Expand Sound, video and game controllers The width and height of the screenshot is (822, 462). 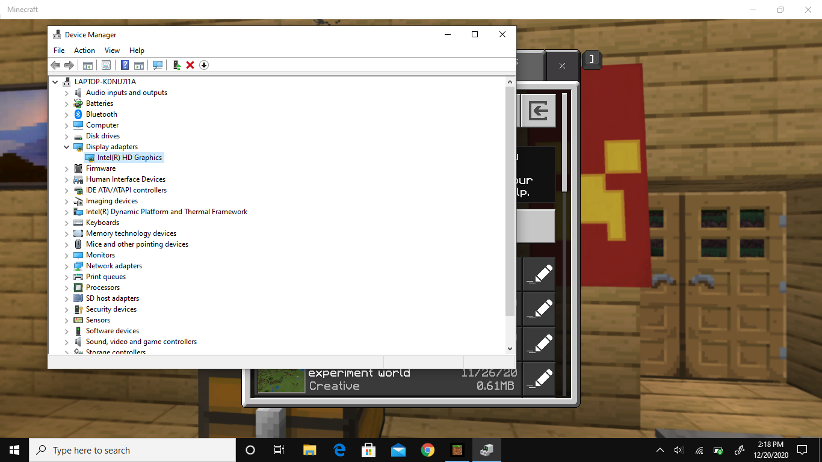point(67,342)
